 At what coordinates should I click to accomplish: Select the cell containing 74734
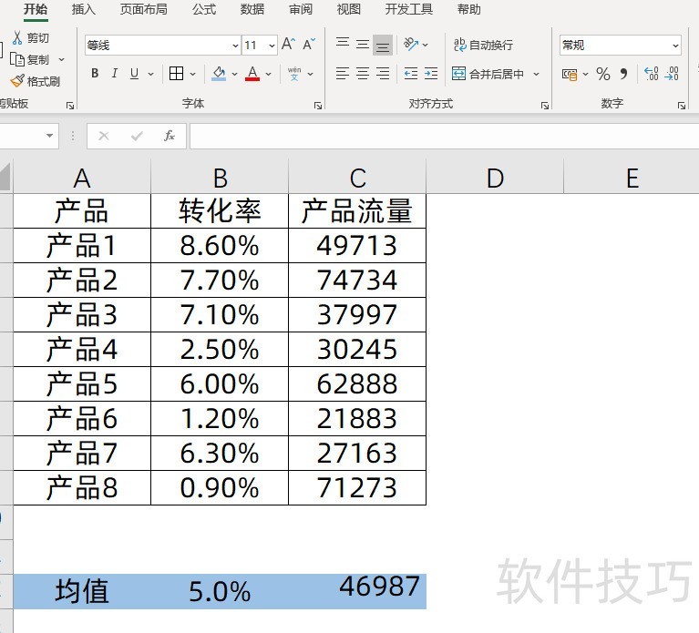click(x=357, y=281)
